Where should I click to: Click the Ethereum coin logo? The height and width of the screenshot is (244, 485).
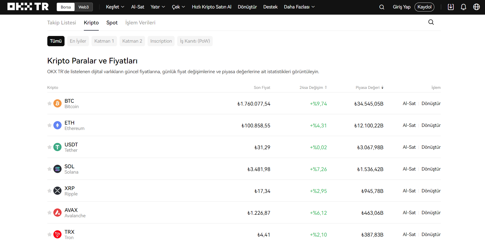click(57, 125)
